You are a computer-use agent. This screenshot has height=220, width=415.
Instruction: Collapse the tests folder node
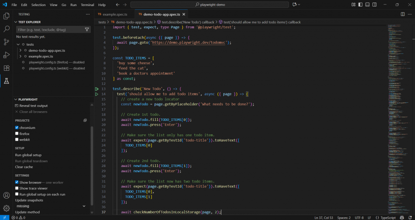pos(18,44)
